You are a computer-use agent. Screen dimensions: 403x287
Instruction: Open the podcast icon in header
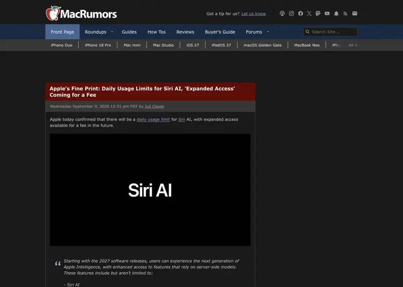click(x=282, y=14)
